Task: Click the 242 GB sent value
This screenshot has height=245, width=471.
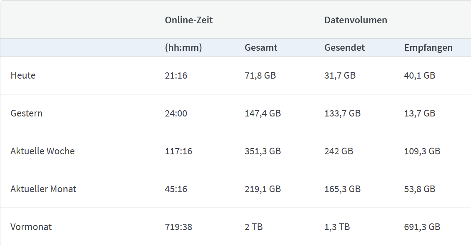Action: pyautogui.click(x=338, y=151)
